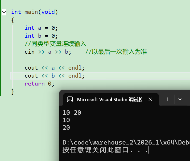
Task: Click the console input line '10 20'
Action: [72, 113]
